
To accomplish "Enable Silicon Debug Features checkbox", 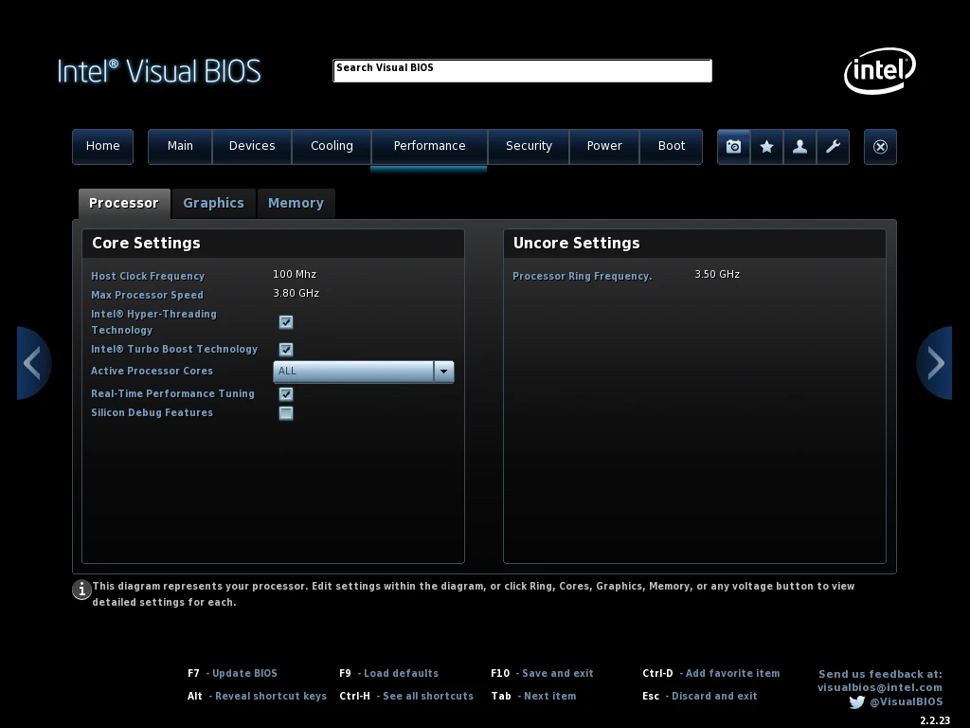I will [286, 413].
